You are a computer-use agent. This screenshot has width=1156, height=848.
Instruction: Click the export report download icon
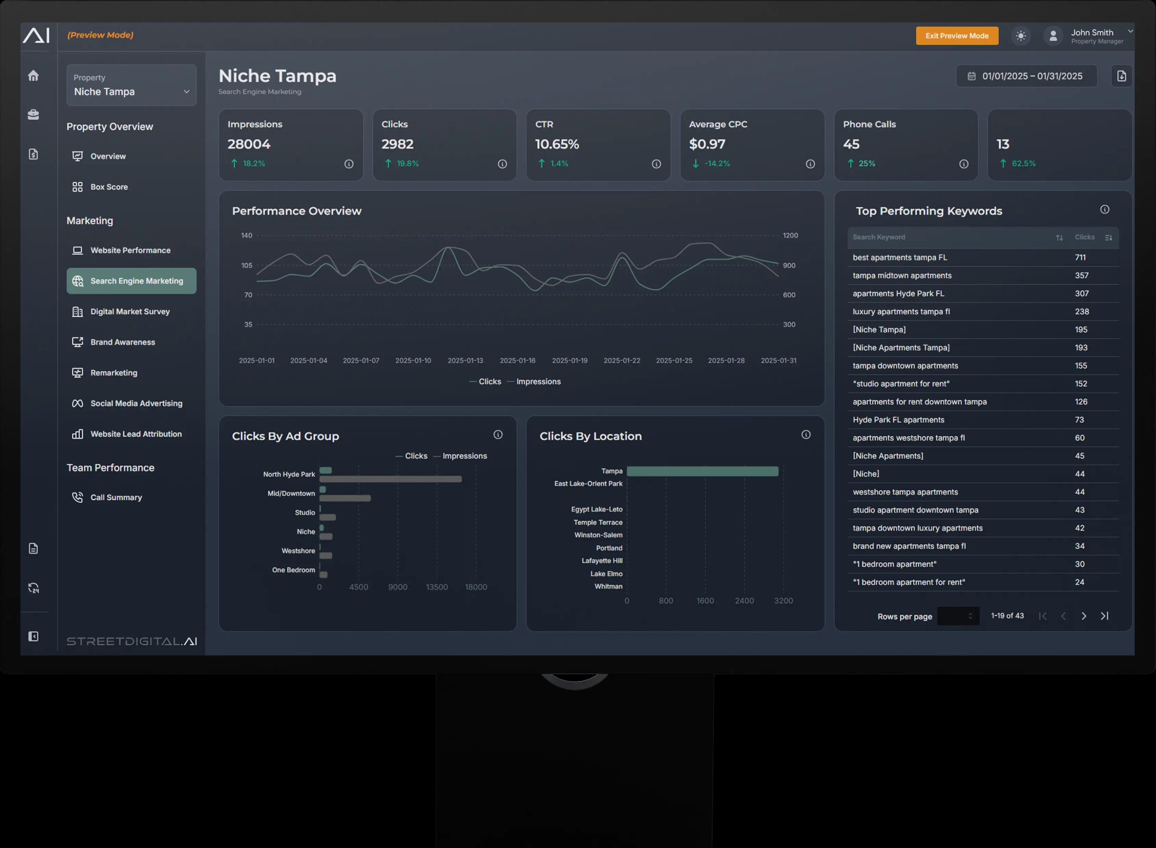click(x=1121, y=76)
